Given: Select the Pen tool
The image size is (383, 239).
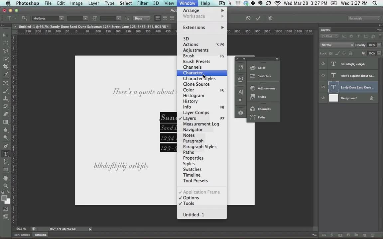Looking at the screenshot, I should tap(6, 146).
